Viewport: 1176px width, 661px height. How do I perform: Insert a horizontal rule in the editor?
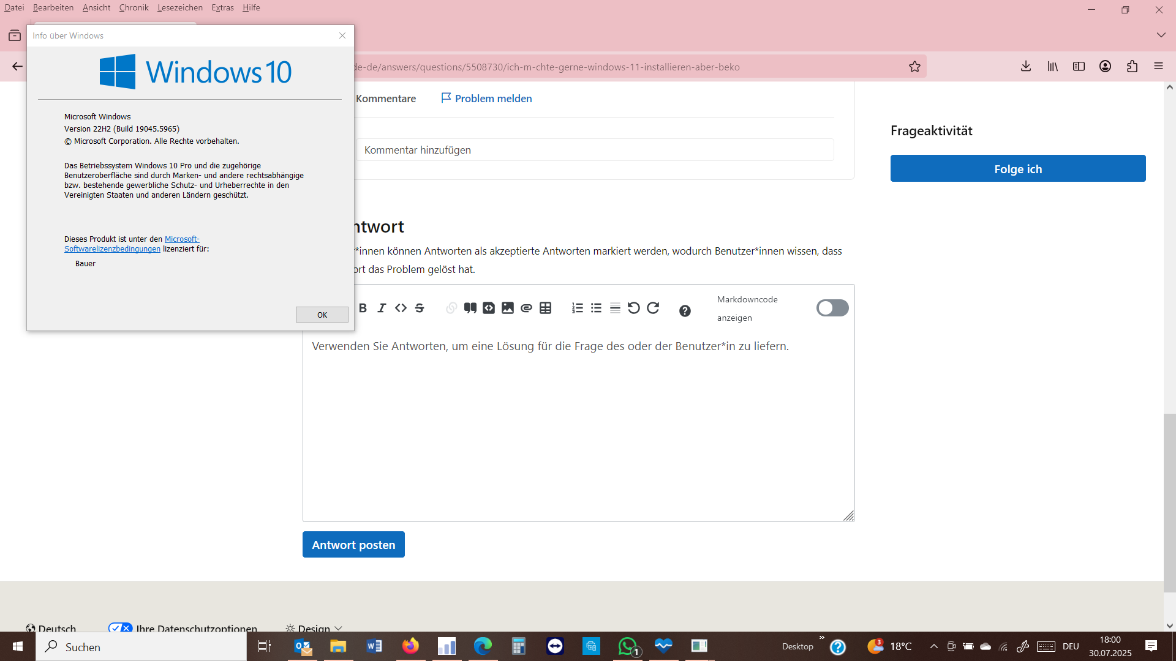(615, 308)
